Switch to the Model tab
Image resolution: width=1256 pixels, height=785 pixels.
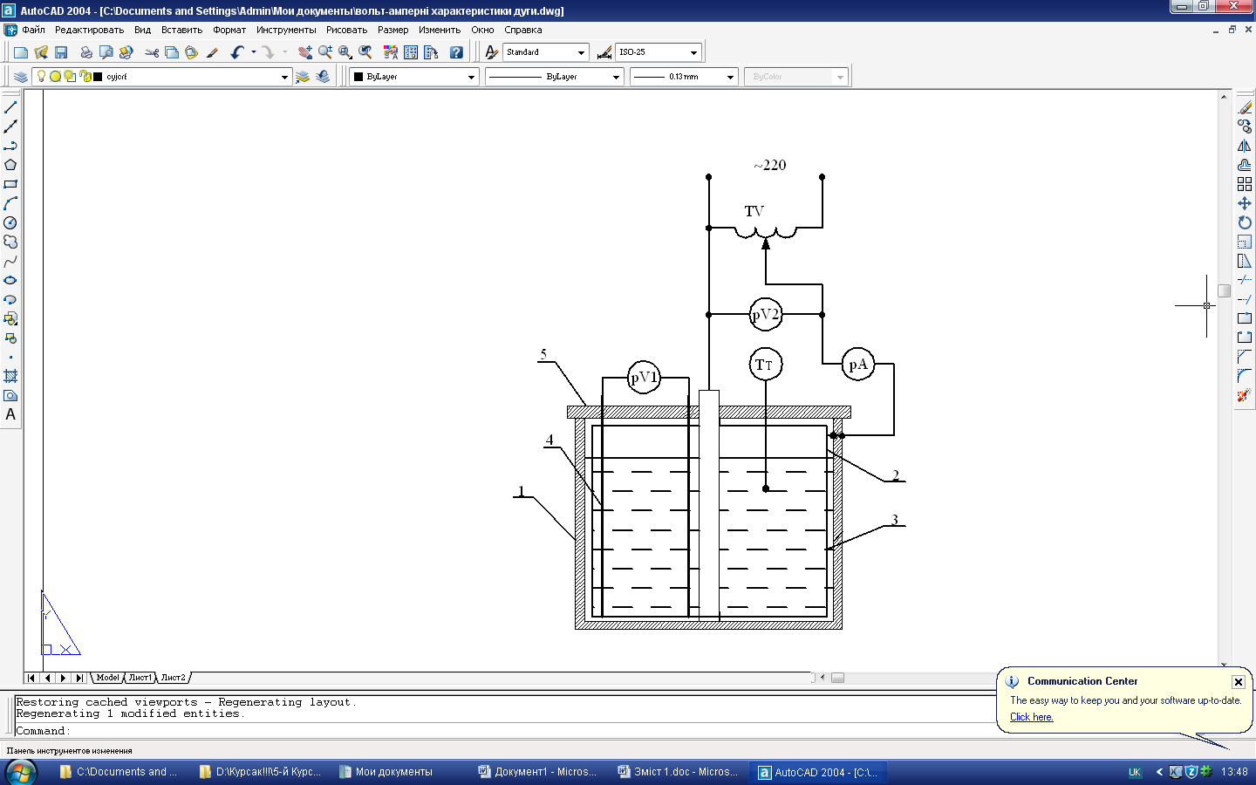[107, 678]
